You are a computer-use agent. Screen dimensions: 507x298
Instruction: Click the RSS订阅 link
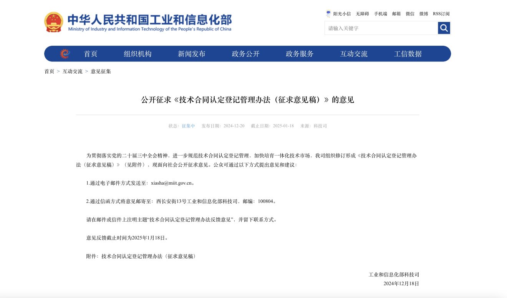coord(441,14)
